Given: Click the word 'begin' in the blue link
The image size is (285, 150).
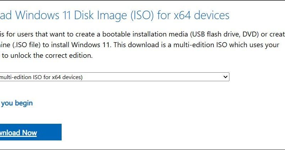Looking at the screenshot, I should tap(24, 103).
